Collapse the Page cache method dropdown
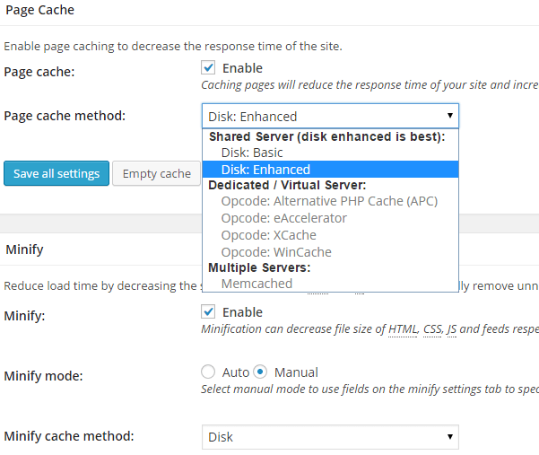Image resolution: width=539 pixels, height=455 pixels. point(330,116)
